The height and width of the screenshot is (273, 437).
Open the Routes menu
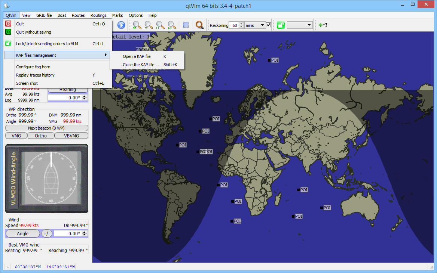click(78, 15)
